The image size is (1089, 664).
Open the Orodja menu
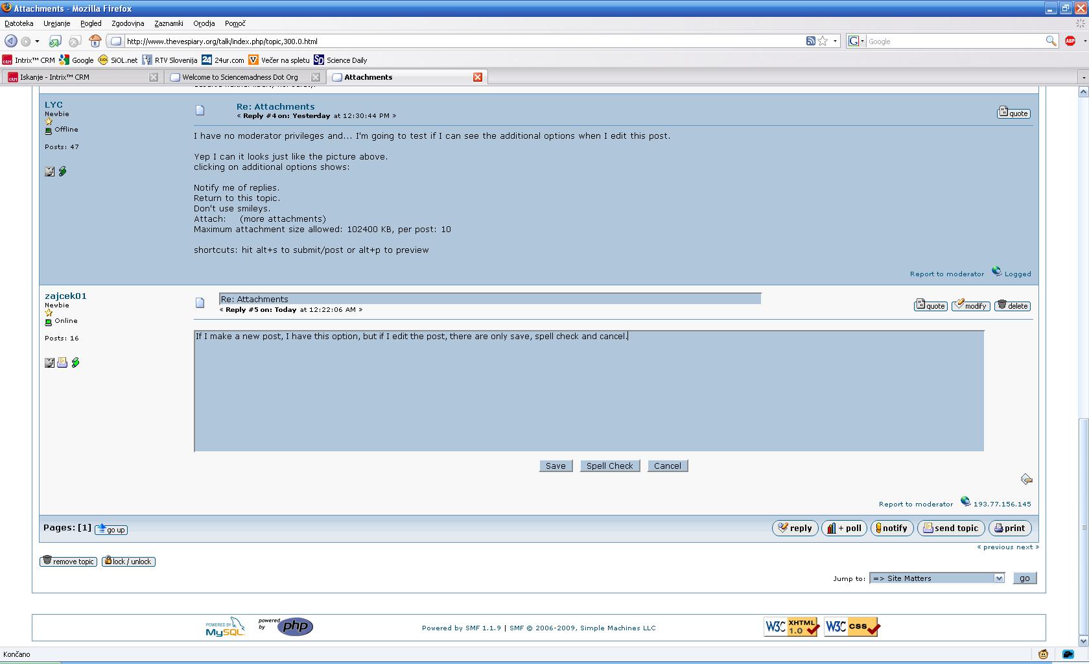(204, 23)
